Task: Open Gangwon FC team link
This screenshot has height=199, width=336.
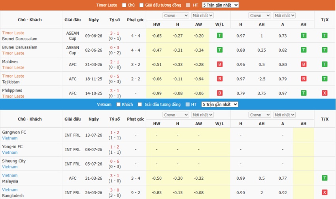Action: coord(14,132)
